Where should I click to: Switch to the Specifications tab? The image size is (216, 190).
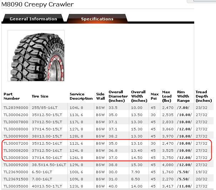pos(97,19)
